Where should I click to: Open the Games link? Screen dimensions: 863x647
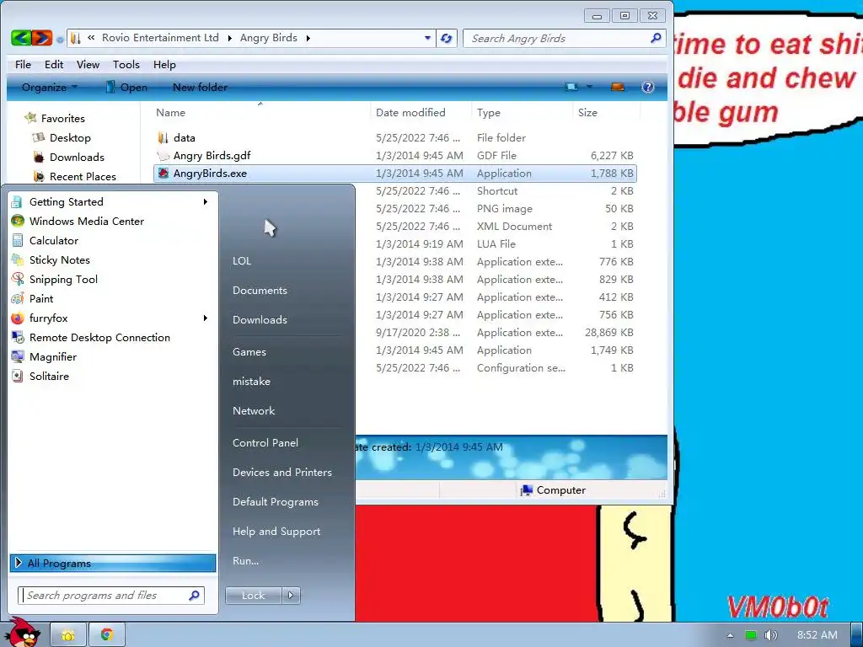249,351
